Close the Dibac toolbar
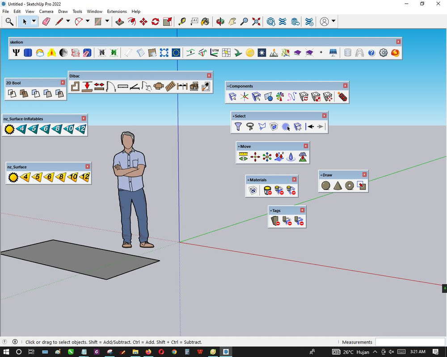The height and width of the screenshot is (357, 447). [x=209, y=75]
